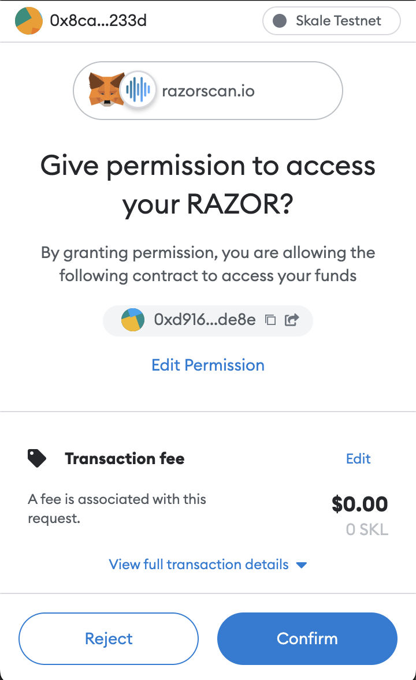416x680 pixels.
Task: Expand View full transaction details
Action: tap(199, 564)
